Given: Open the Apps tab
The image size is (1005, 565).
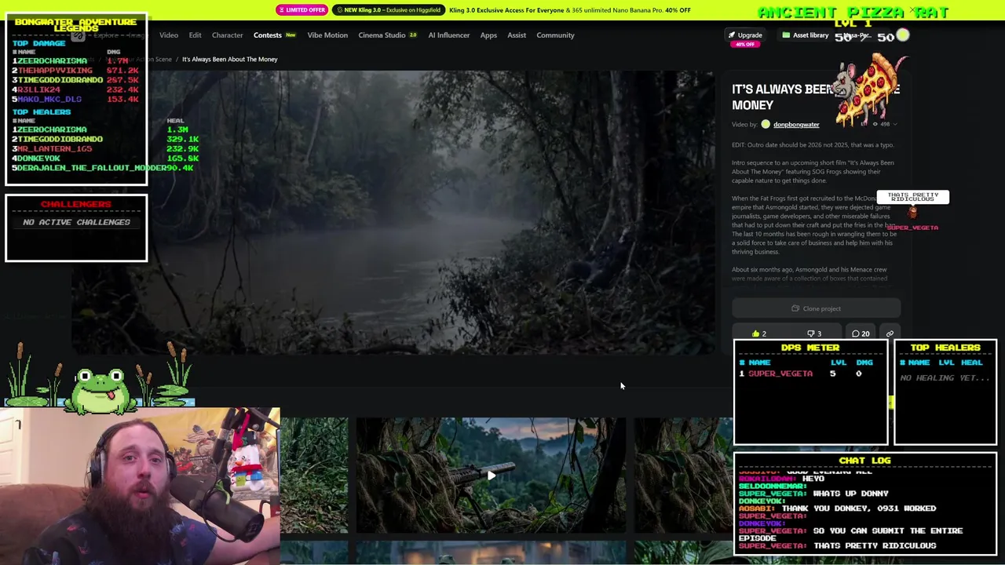Looking at the screenshot, I should tap(488, 35).
